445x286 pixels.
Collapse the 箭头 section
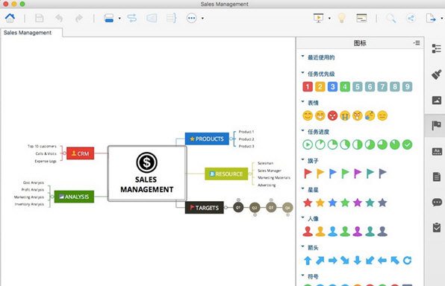(302, 247)
